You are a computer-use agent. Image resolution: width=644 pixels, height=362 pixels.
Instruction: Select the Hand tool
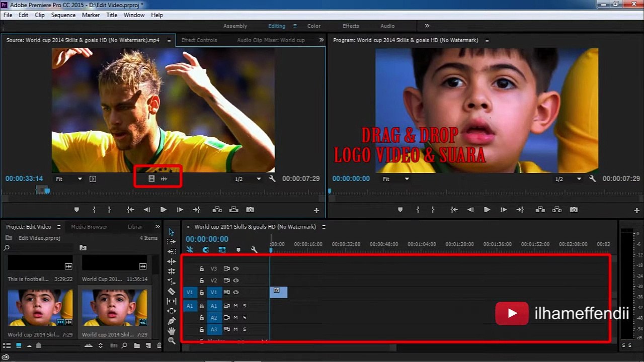click(172, 331)
